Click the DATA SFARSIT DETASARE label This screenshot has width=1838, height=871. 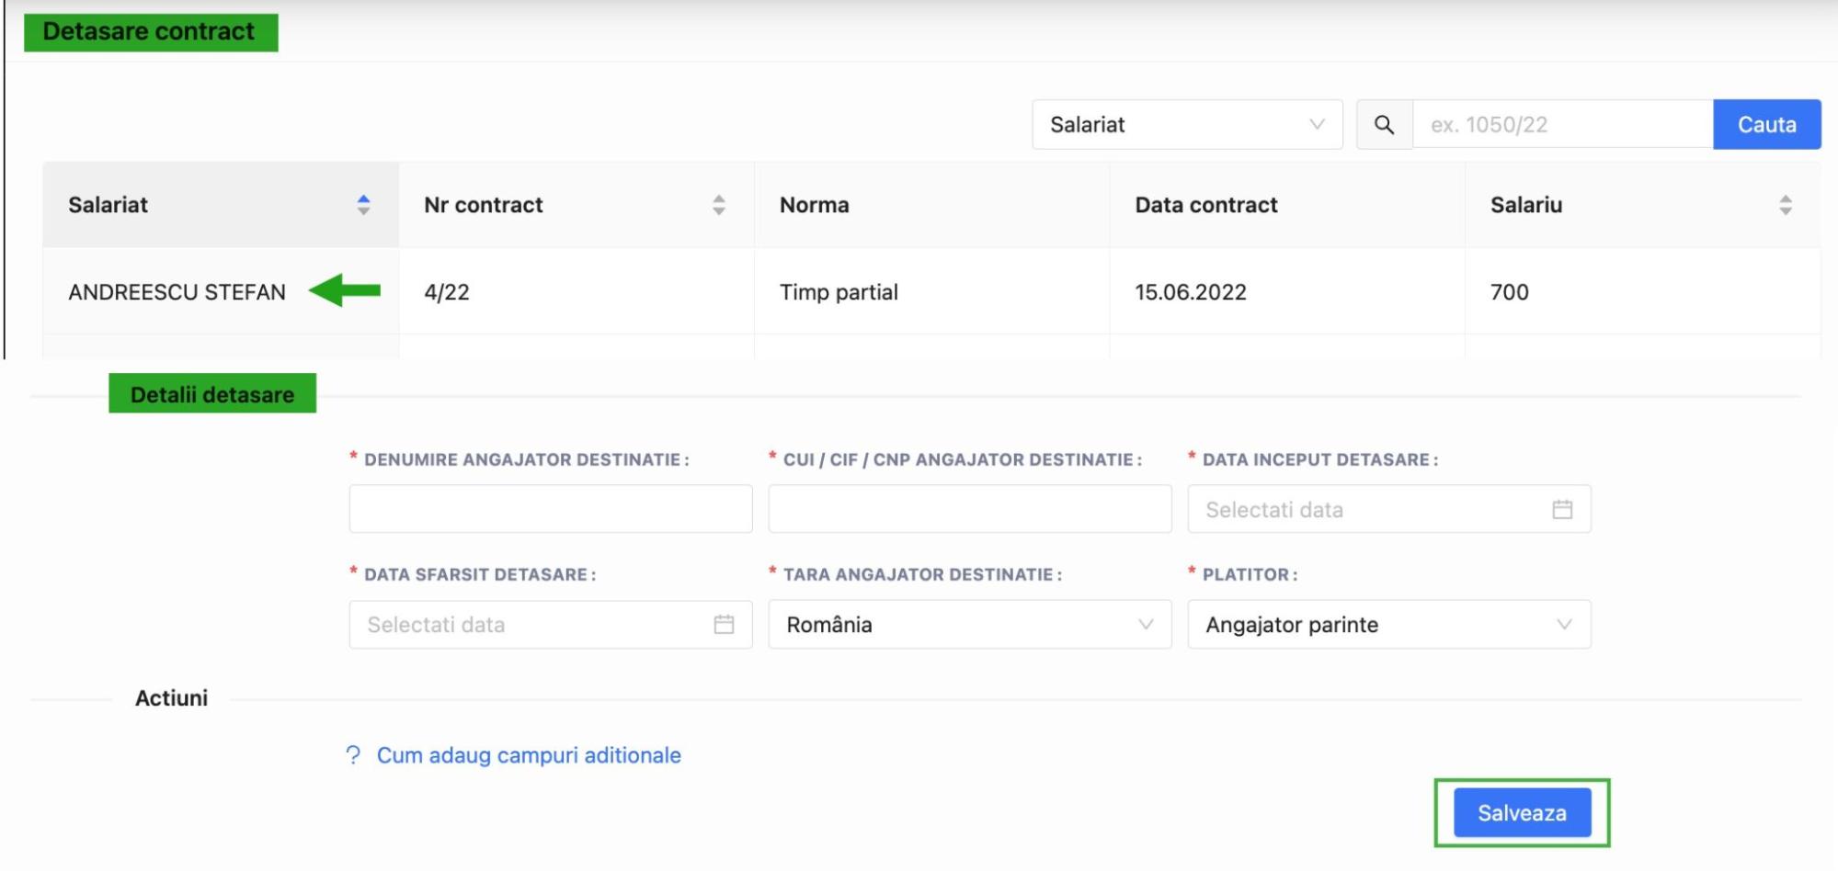coord(480,574)
